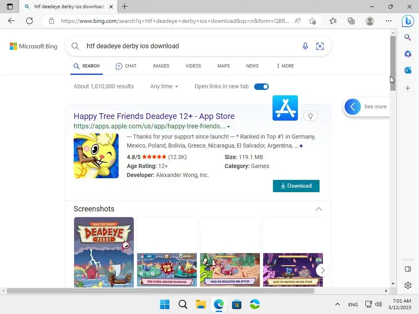Screen dimensions: 419x314
Task: Click the App Store logo icon
Action: 285,108
